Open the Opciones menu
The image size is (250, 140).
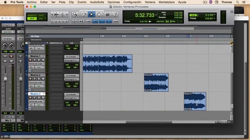point(114,2)
